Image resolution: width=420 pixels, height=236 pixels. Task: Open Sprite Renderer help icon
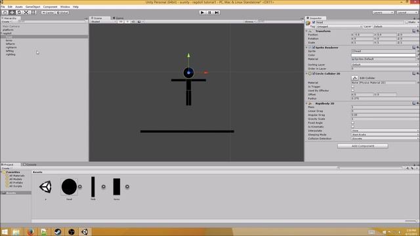414,47
